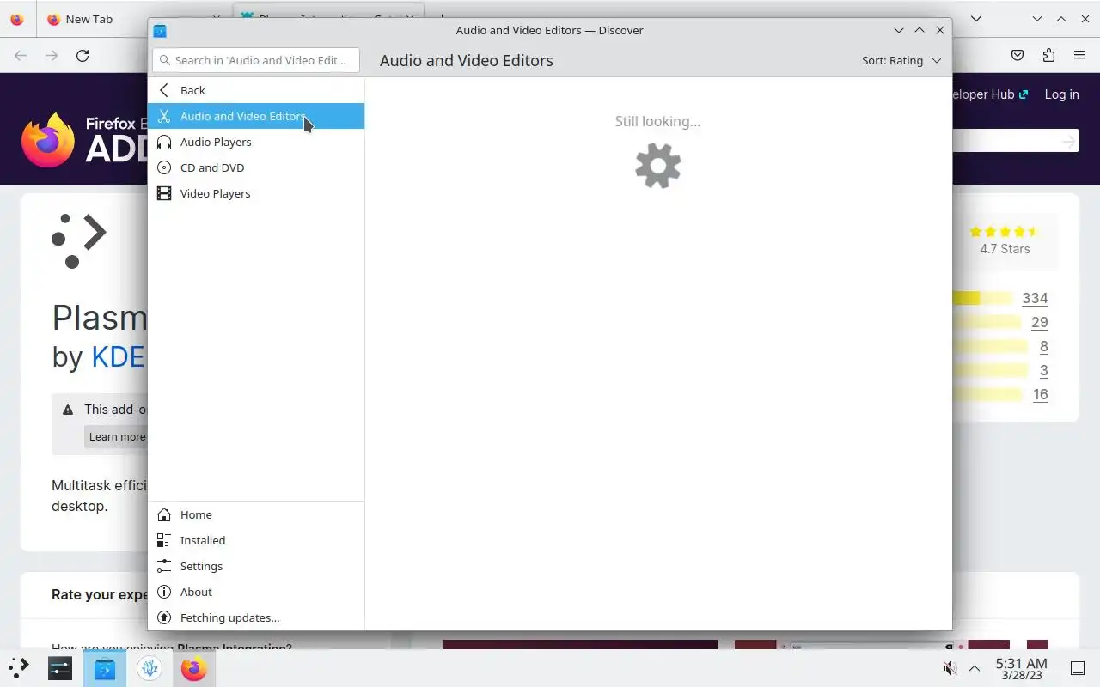Click the add-ons search submit arrow in Firefox

pyautogui.click(x=1068, y=141)
